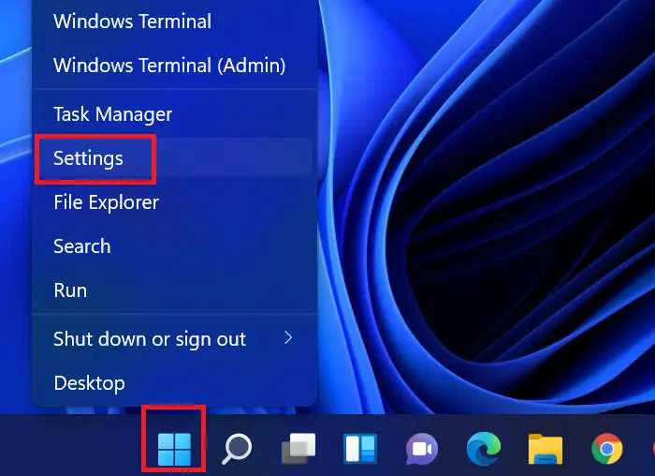655x476 pixels.
Task: Open Task Manager from the menu
Action: pyautogui.click(x=175, y=114)
